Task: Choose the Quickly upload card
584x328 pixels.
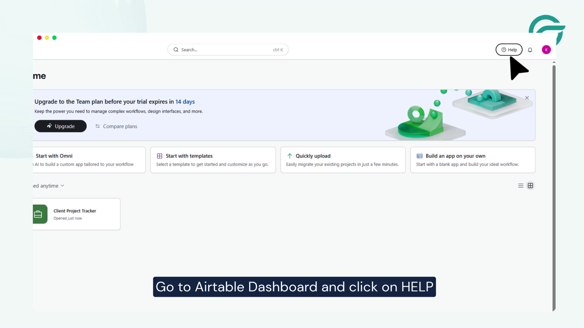Action: [x=343, y=160]
